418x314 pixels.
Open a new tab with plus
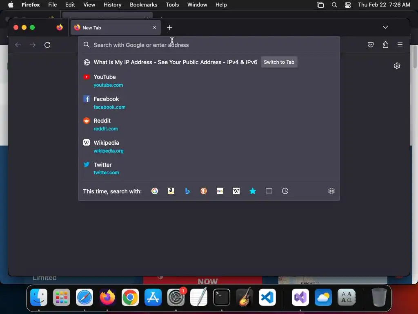(x=169, y=27)
